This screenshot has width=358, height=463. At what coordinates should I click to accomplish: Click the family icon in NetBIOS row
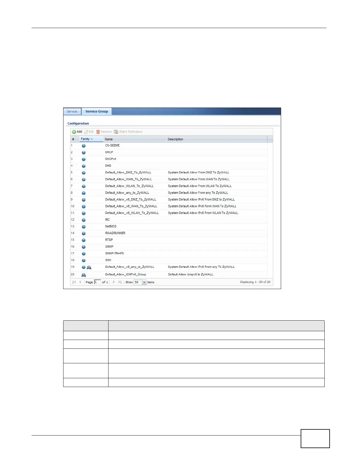point(84,227)
